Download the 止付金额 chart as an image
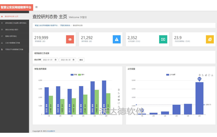The height and width of the screenshot is (137, 217). (x=212, y=75)
